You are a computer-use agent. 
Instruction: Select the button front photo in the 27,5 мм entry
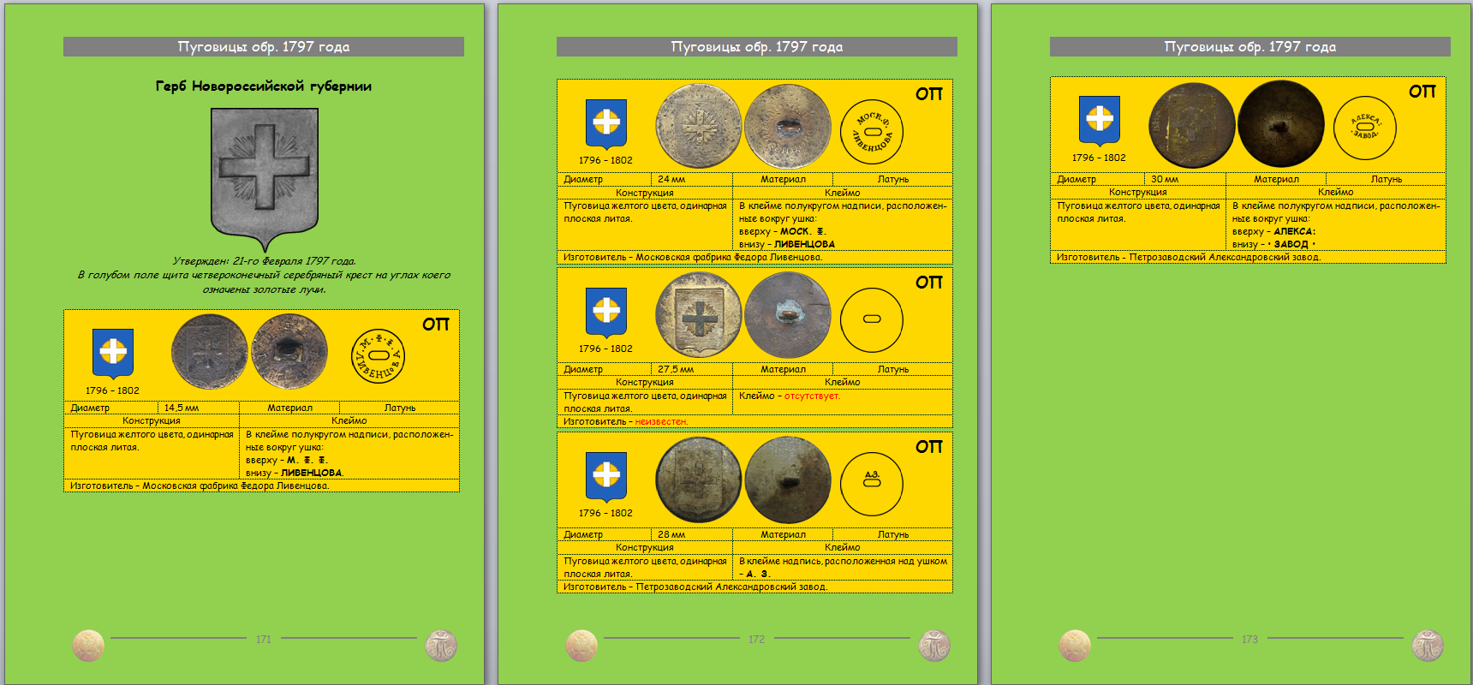point(698,315)
